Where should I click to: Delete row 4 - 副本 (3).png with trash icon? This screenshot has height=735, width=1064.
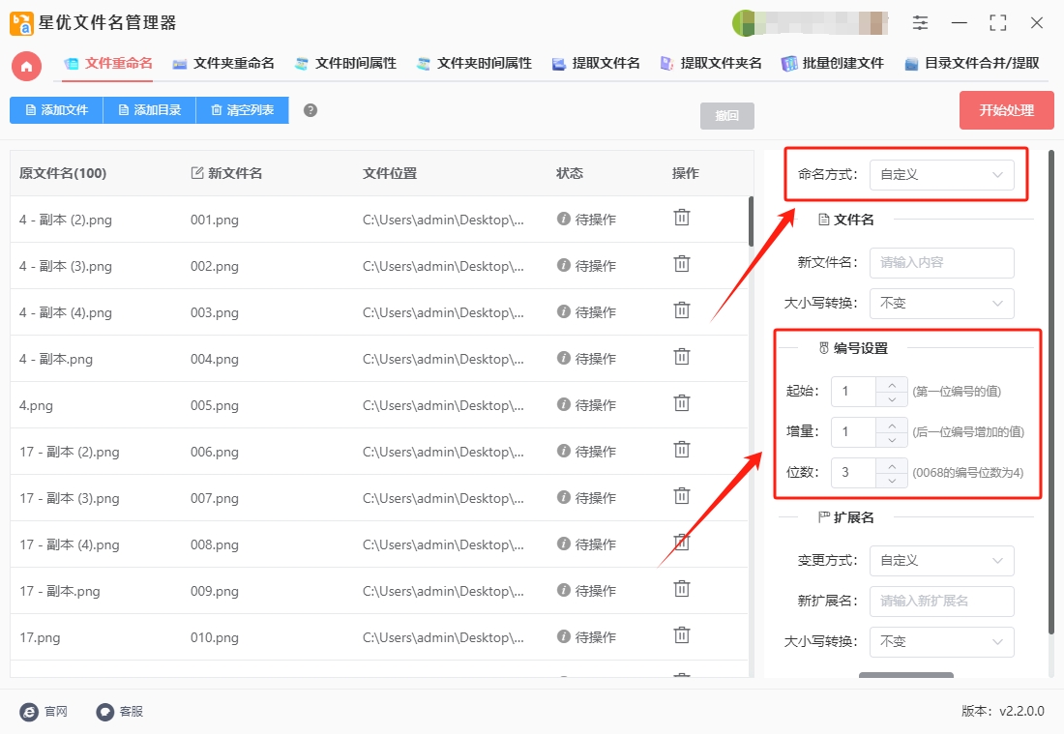(681, 264)
